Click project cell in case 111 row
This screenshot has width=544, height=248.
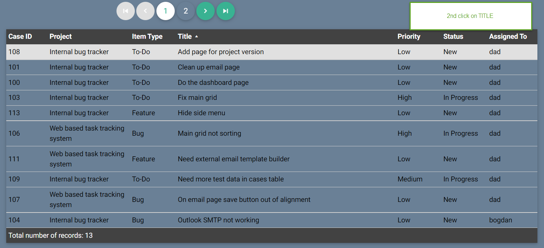click(87, 159)
